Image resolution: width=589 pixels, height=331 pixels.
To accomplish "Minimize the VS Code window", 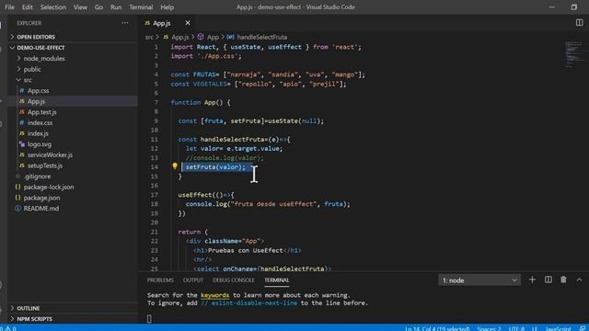I will pyautogui.click(x=552, y=7).
